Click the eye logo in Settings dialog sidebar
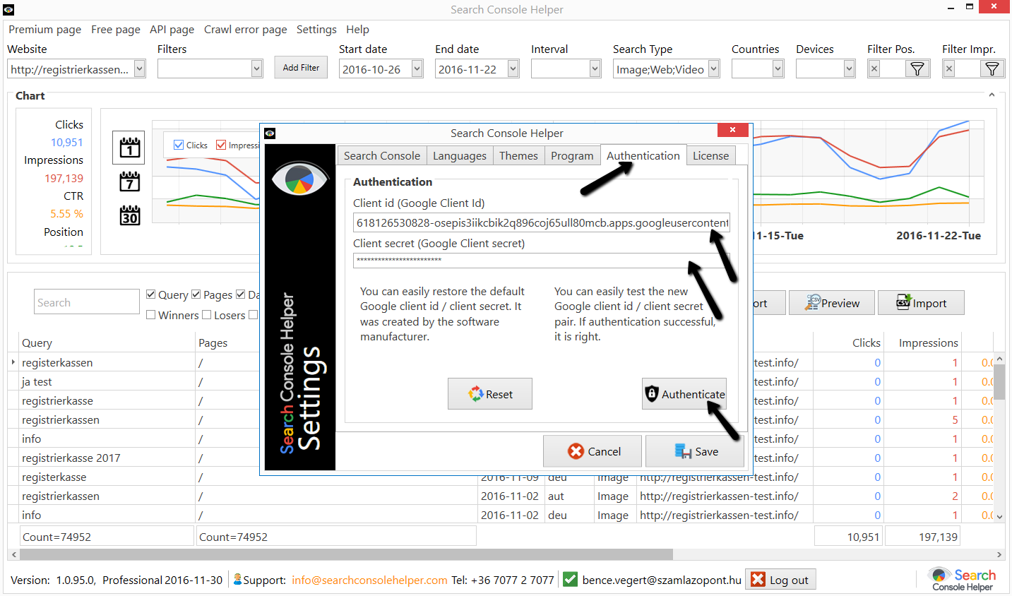Screen dimensions: 1012x596 pos(300,179)
